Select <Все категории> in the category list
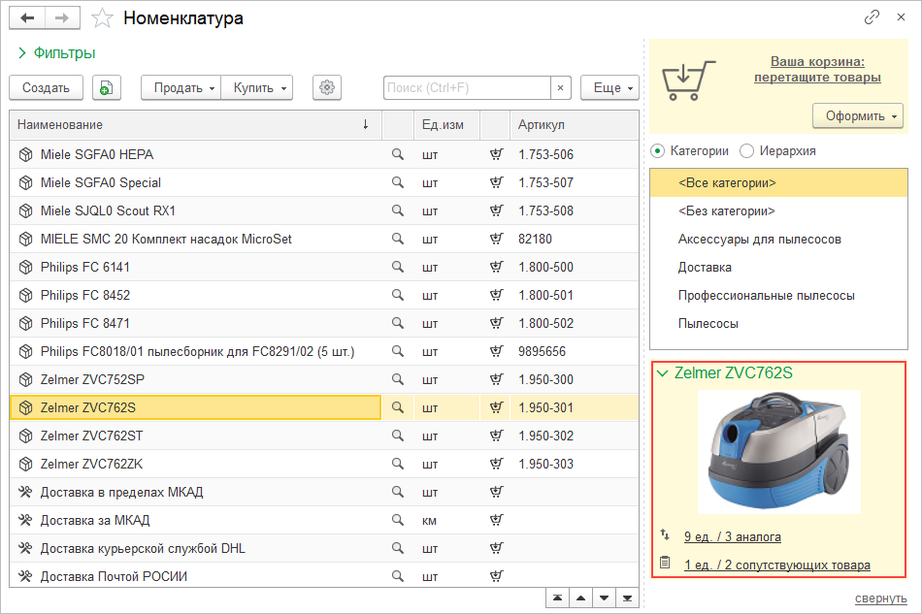This screenshot has height=614, width=922. 778,182
